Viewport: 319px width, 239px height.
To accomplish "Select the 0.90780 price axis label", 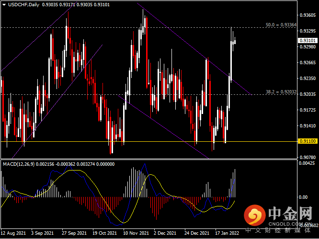I will pyautogui.click(x=308, y=158).
